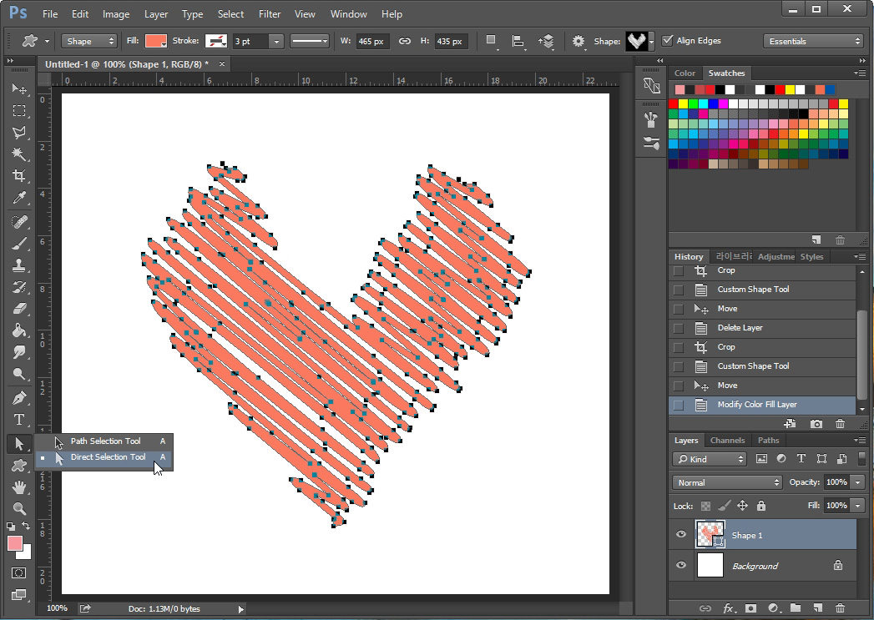Select the Zoom tool

[19, 508]
